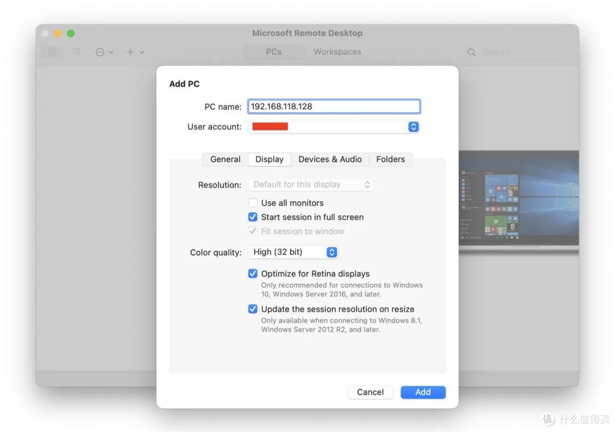The width and height of the screenshot is (615, 432).
Task: Enable Use all monitors checkbox
Action: [x=253, y=203]
